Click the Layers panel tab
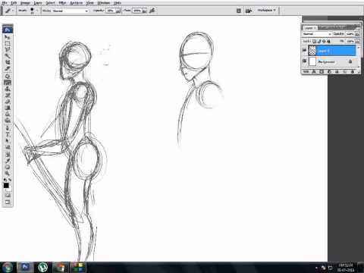 pyautogui.click(x=310, y=28)
